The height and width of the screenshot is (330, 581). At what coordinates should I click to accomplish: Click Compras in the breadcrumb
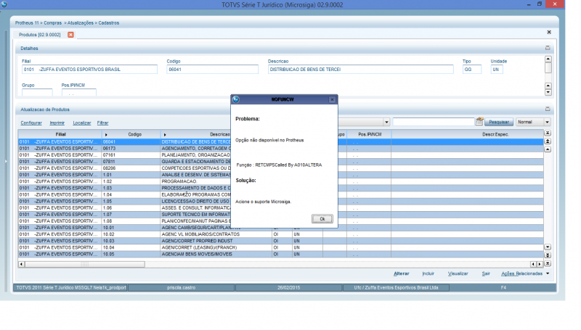[x=52, y=23]
